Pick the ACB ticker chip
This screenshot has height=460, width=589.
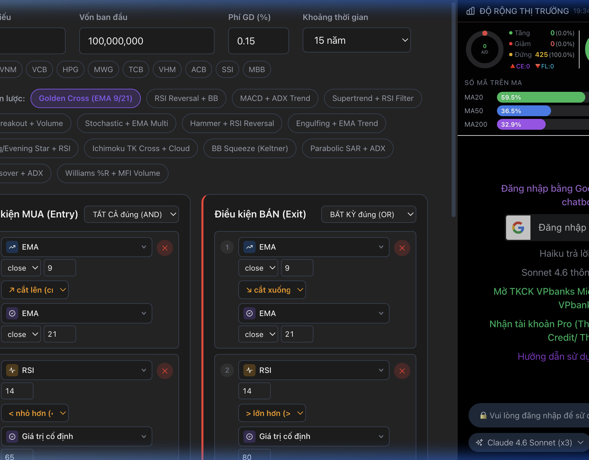(199, 69)
